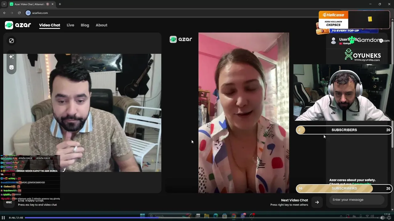Screen dimensions: 394x221
Task: Click 'Press esc key to end video chat' text
Action: click(x=37, y=205)
